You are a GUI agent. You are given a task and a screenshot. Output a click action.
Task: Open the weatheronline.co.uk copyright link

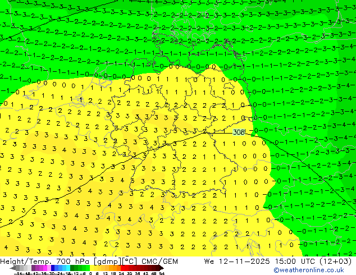tap(309, 271)
